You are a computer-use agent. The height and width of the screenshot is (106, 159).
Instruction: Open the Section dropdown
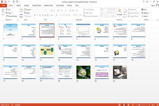coord(28,16)
